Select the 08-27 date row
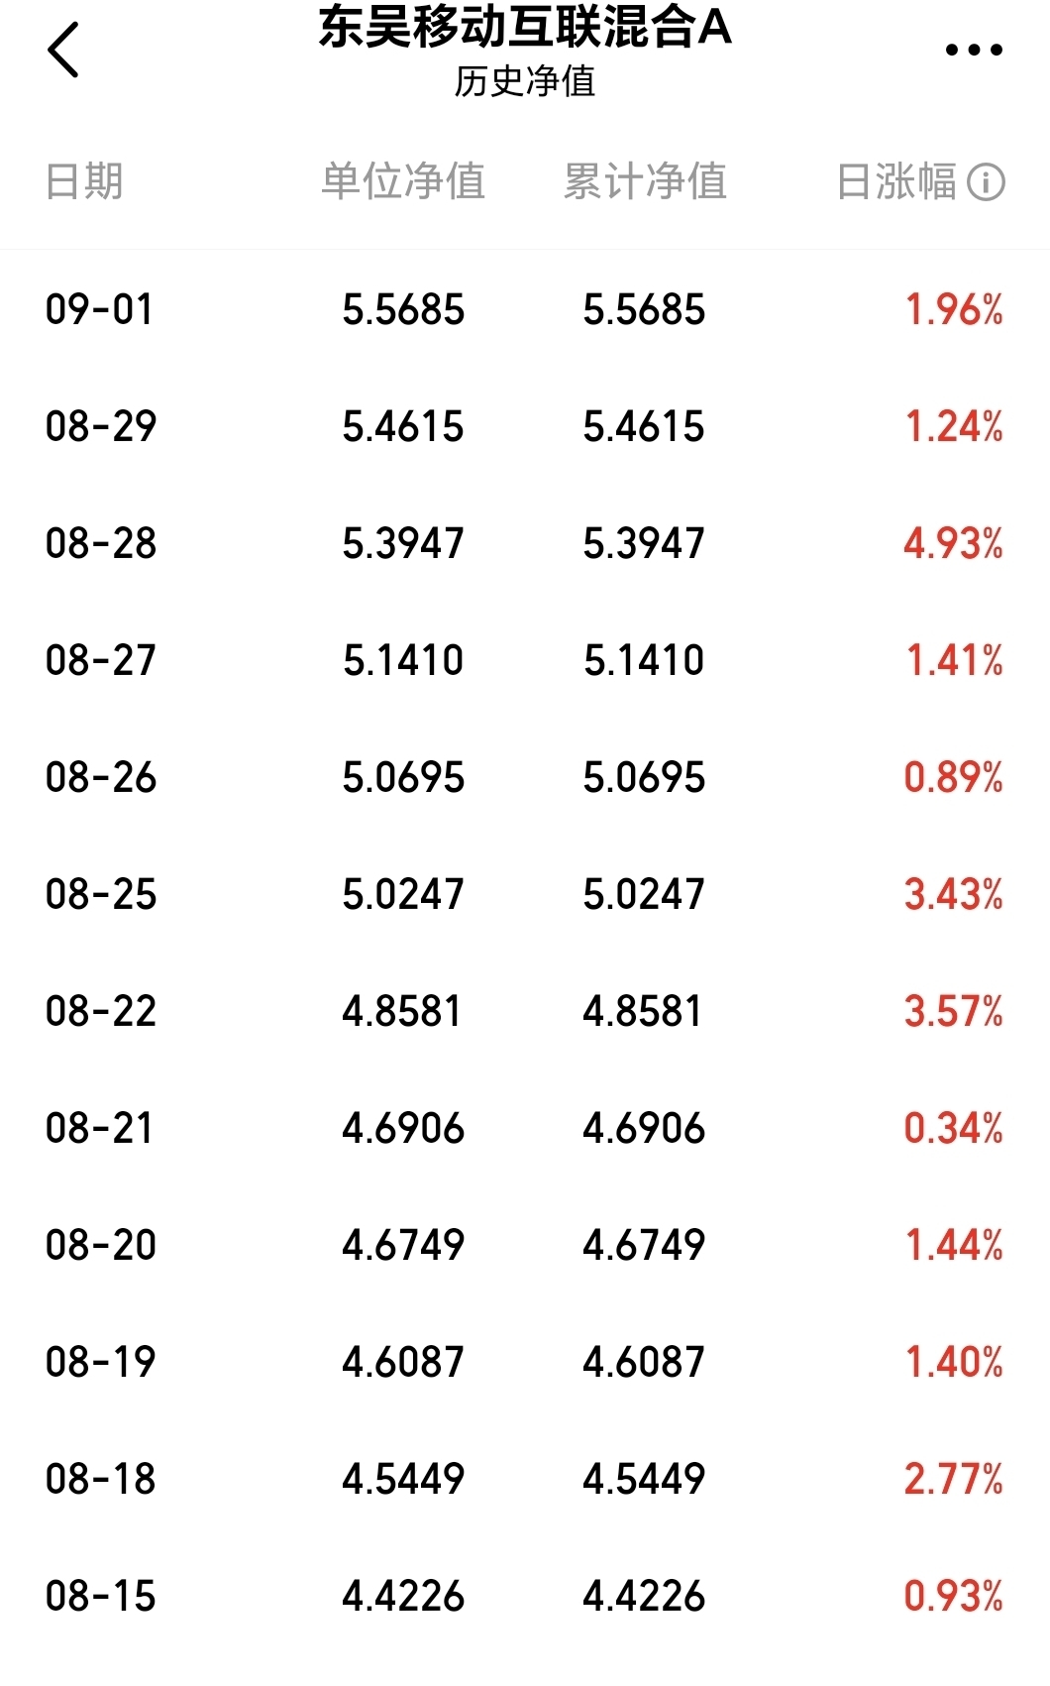Image resolution: width=1050 pixels, height=1686 pixels. (525, 660)
